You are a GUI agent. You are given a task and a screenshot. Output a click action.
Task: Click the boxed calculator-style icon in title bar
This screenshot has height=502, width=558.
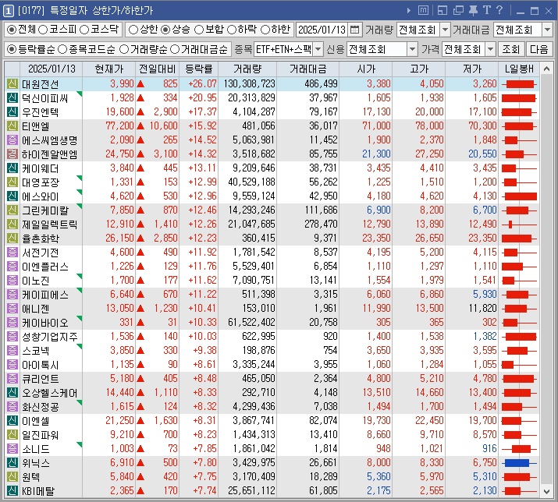pyautogui.click(x=423, y=10)
